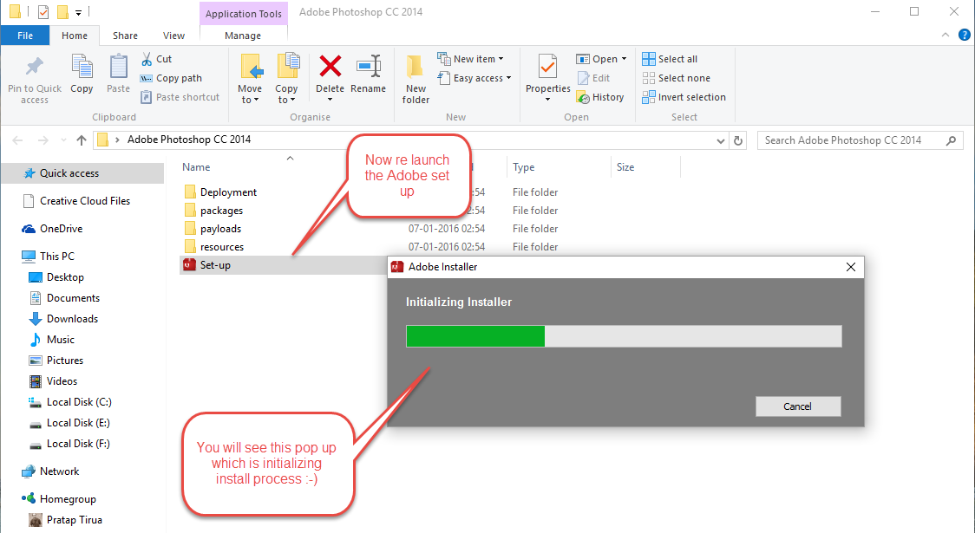This screenshot has width=975, height=533.
Task: Click Select none
Action: (x=676, y=78)
